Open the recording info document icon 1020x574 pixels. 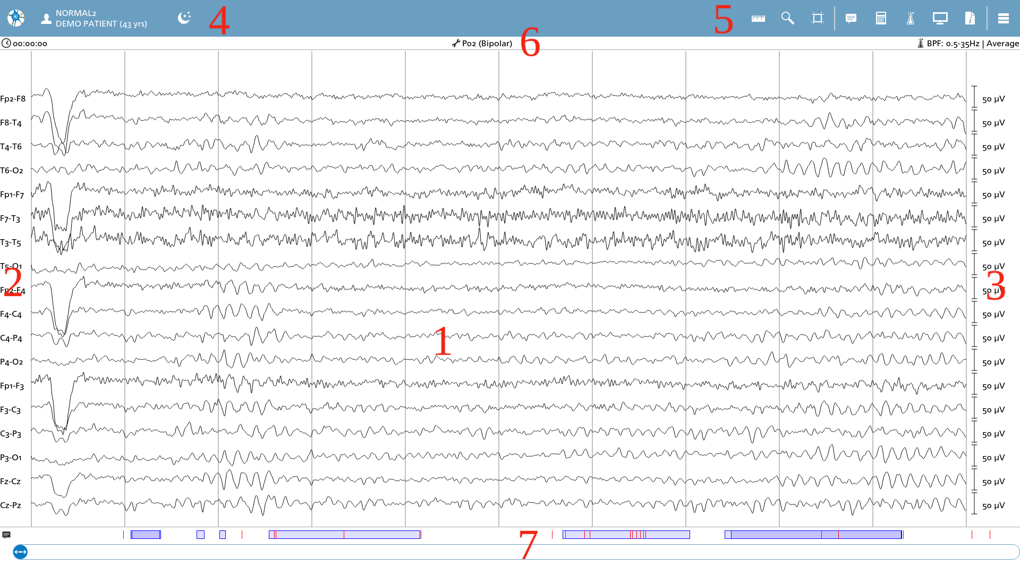[970, 19]
